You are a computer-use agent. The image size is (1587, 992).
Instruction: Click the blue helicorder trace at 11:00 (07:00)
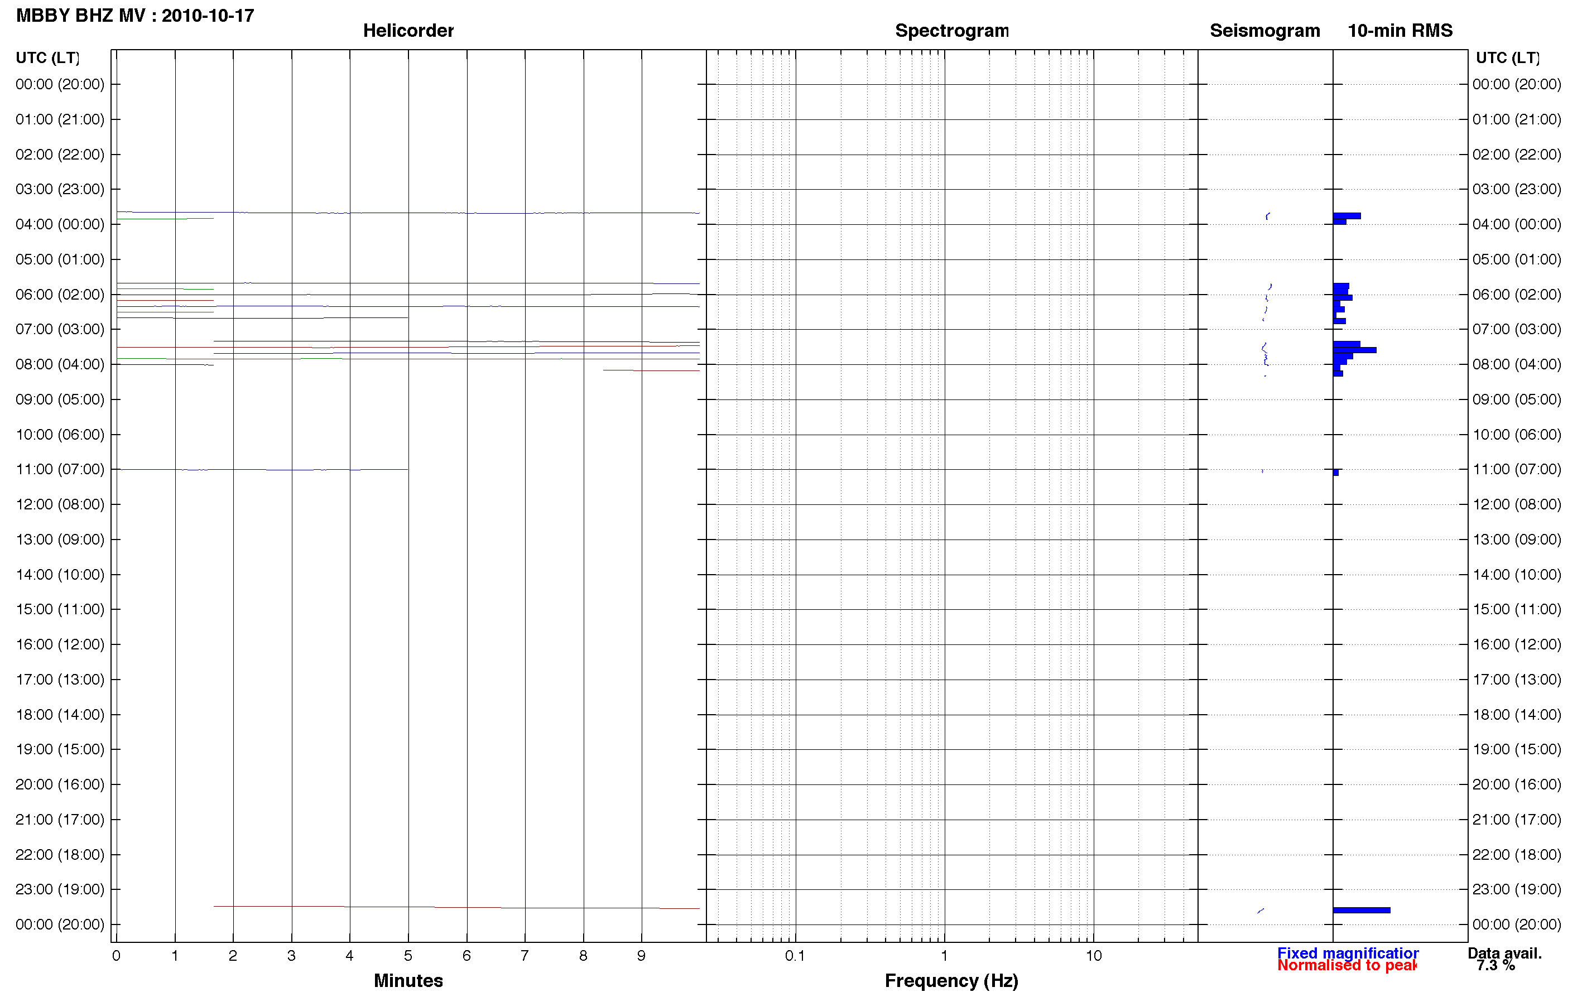(x=262, y=470)
